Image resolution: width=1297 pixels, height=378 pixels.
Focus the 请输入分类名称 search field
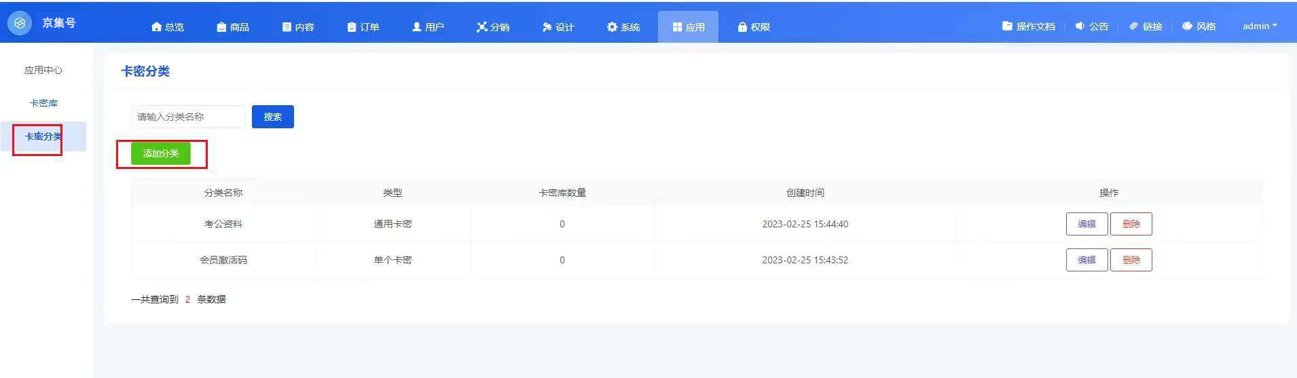[x=187, y=117]
